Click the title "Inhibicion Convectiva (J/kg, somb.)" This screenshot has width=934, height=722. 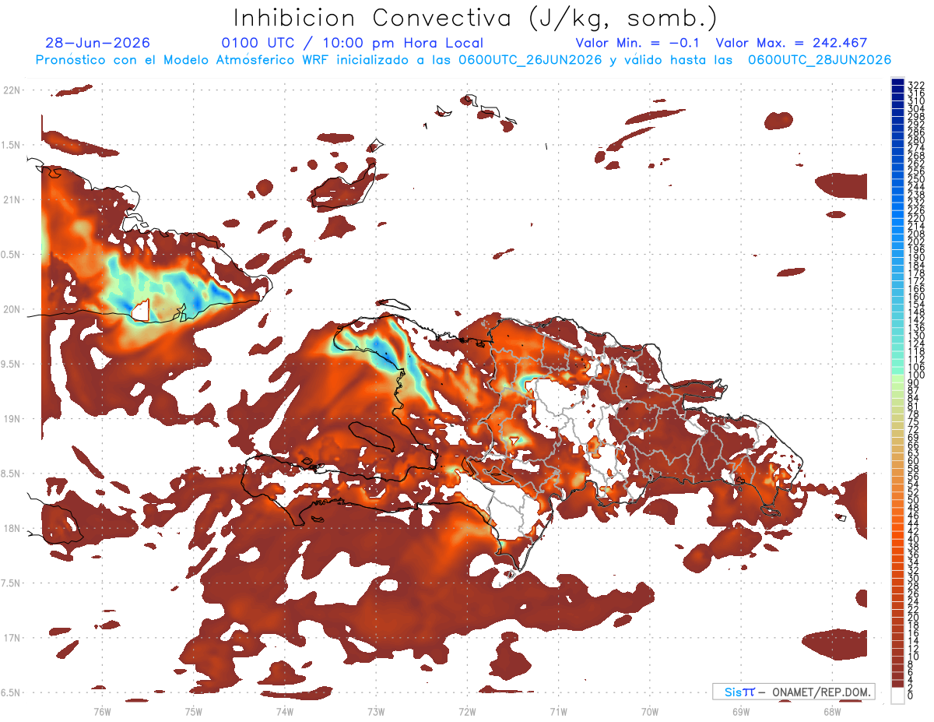pos(476,18)
